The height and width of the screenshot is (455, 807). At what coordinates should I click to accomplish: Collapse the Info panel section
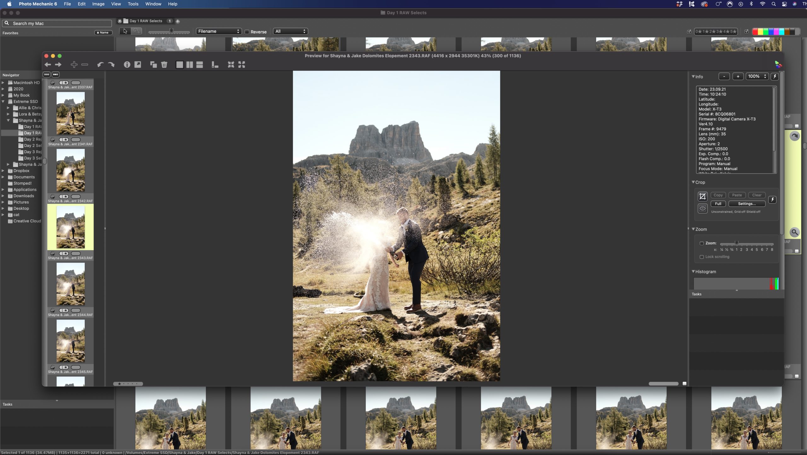(693, 77)
